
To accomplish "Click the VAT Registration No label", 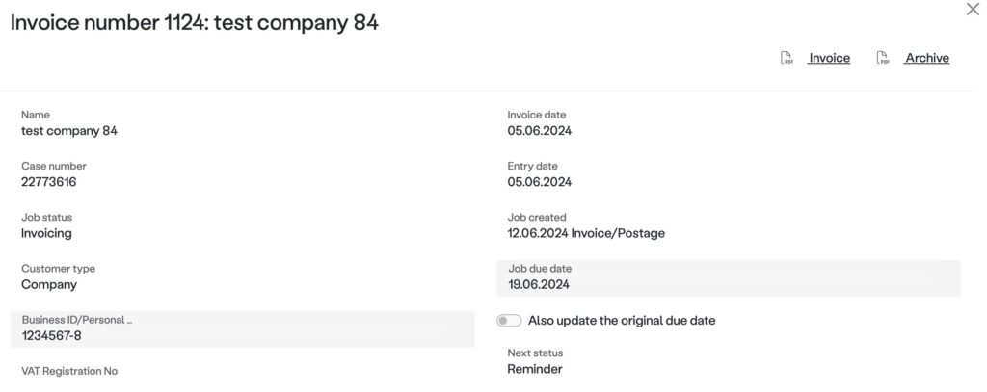I will 69,370.
